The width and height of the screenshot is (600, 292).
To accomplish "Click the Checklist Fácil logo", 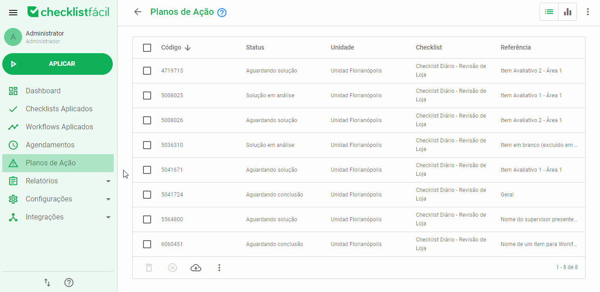I will pyautogui.click(x=68, y=12).
